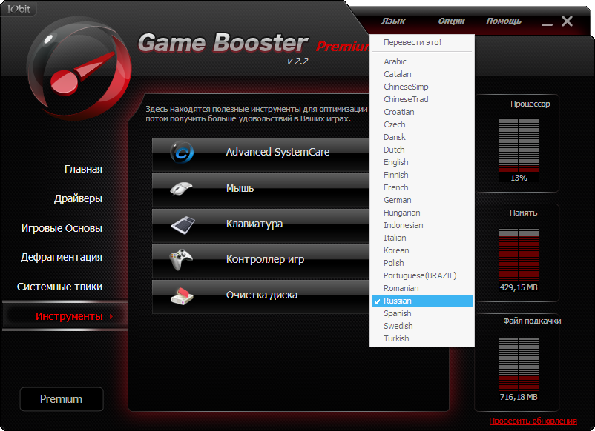
Task: Click the 13% processor value
Action: [x=519, y=178]
